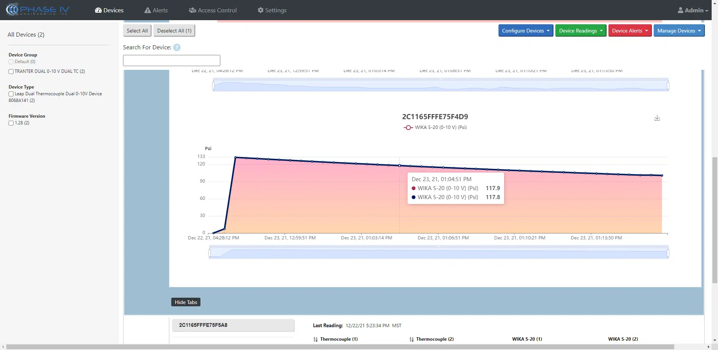Click Thermocouple (2) icon
The width and height of the screenshot is (718, 350).
tap(411, 340)
